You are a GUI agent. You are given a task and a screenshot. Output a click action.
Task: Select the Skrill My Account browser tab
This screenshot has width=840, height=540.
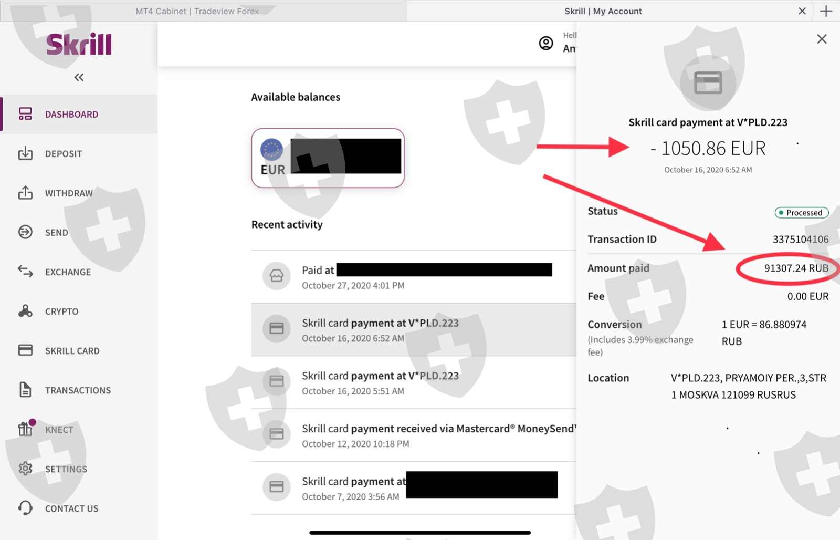tap(603, 11)
